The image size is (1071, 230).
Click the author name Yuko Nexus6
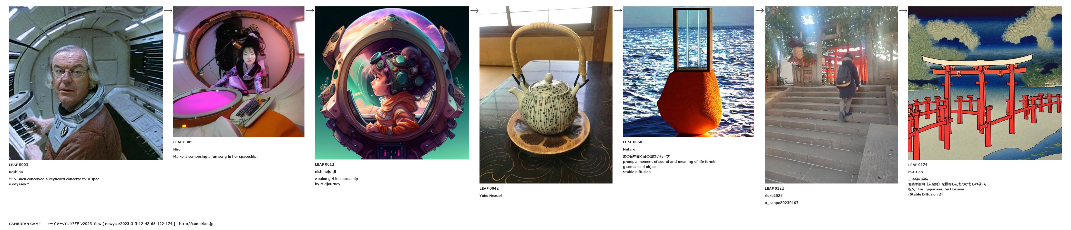pyautogui.click(x=491, y=195)
